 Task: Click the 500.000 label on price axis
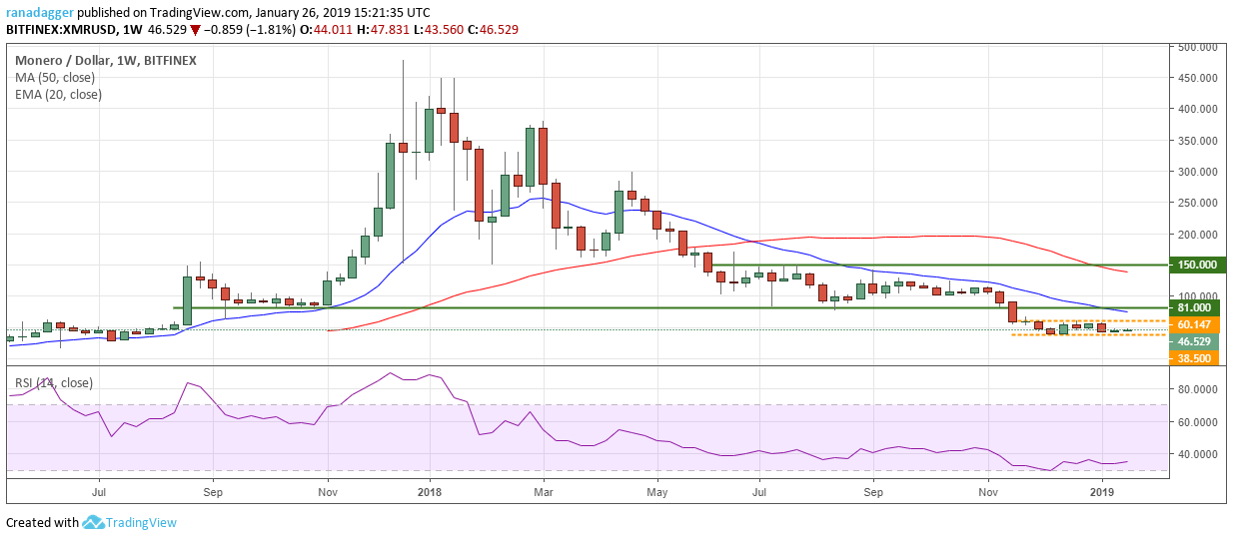click(1199, 47)
